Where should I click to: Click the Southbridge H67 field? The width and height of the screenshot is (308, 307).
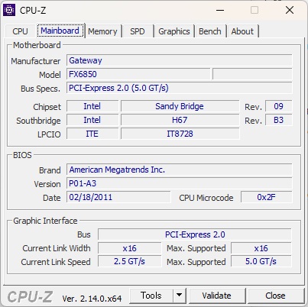180,120
